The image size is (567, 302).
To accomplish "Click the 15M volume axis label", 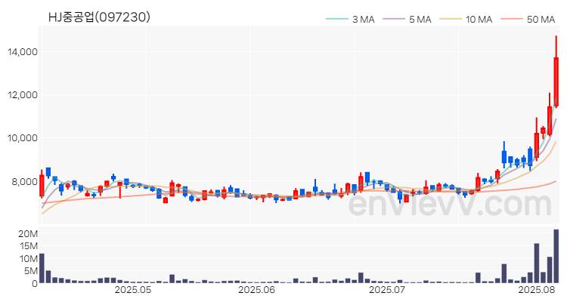I will [28, 246].
